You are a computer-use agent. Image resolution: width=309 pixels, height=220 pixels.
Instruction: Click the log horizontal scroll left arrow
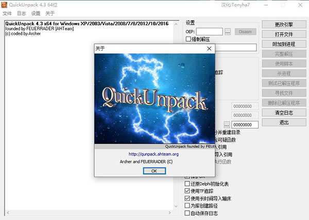click(8, 213)
